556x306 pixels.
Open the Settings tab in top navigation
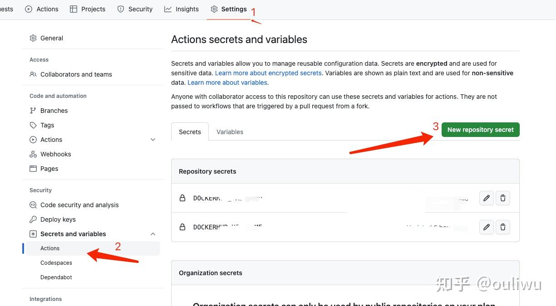(x=234, y=9)
